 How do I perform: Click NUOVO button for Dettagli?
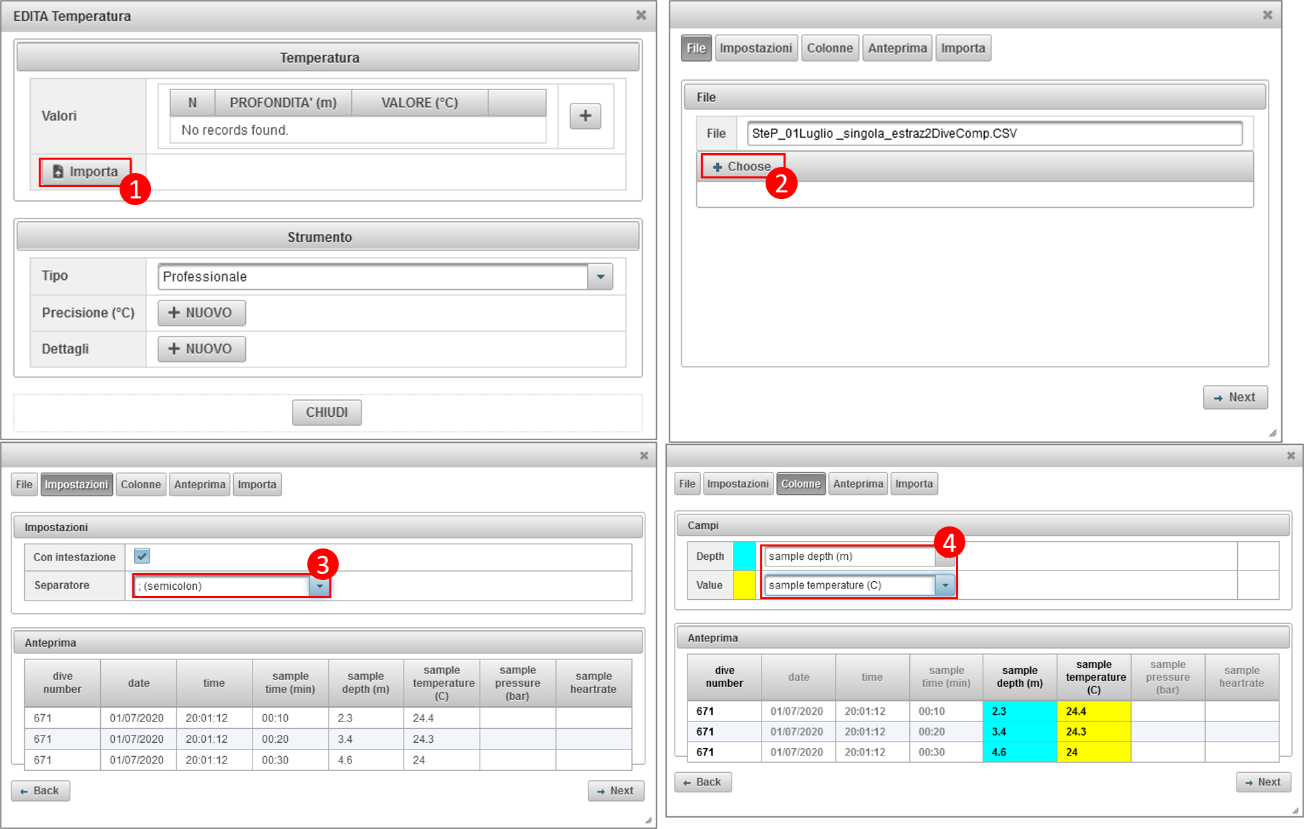[201, 349]
